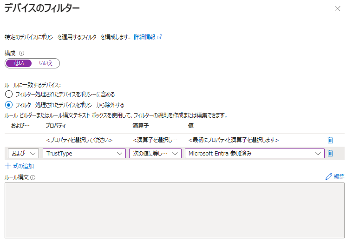Delete the empty first rule row
The width and height of the screenshot is (346, 250).
(330, 140)
